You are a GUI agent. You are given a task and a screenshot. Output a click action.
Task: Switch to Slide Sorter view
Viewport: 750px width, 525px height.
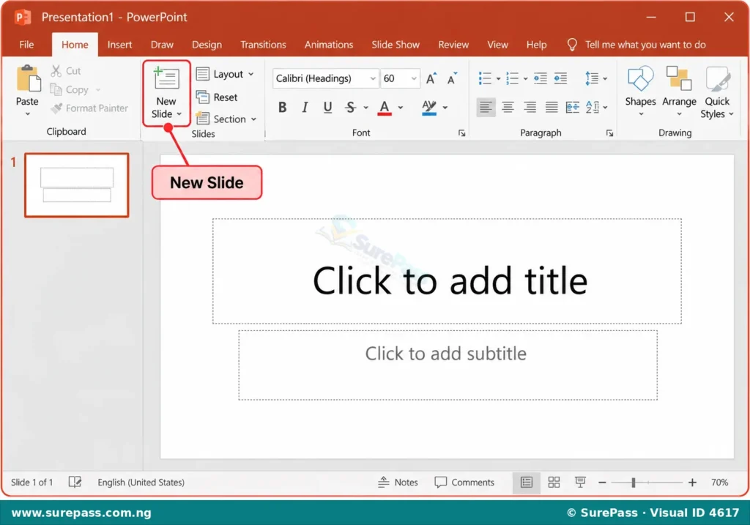[554, 482]
